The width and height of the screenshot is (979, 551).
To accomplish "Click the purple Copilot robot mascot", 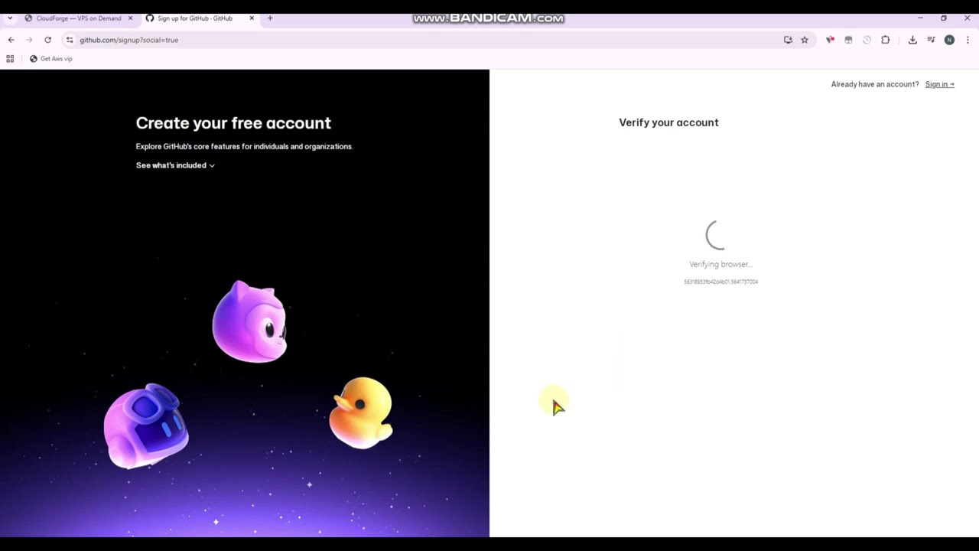I will coord(146,425).
